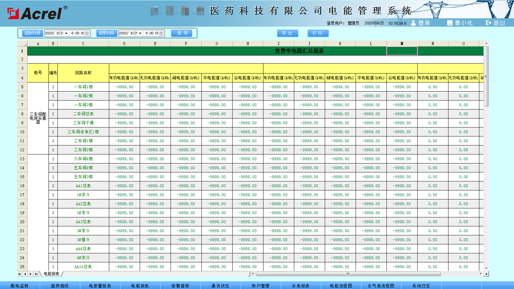
Task: Select the column D header
Action: pyautogui.click(x=124, y=44)
